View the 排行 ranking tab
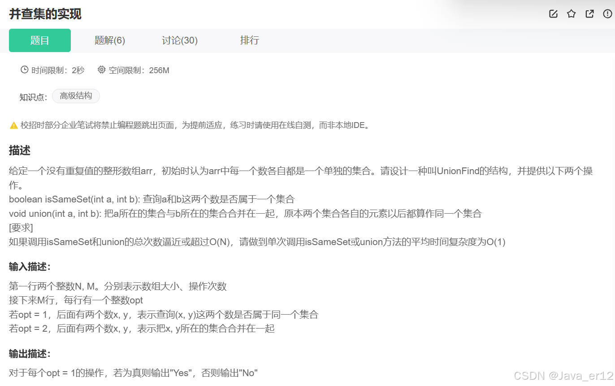Screen dimensions: 615x386 250,40
